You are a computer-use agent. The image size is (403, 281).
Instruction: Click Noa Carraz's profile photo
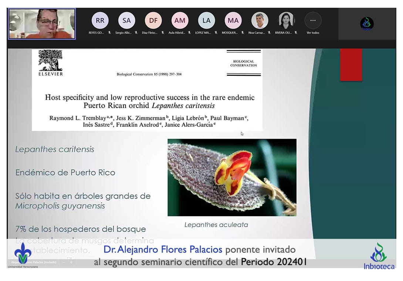pos(260,21)
